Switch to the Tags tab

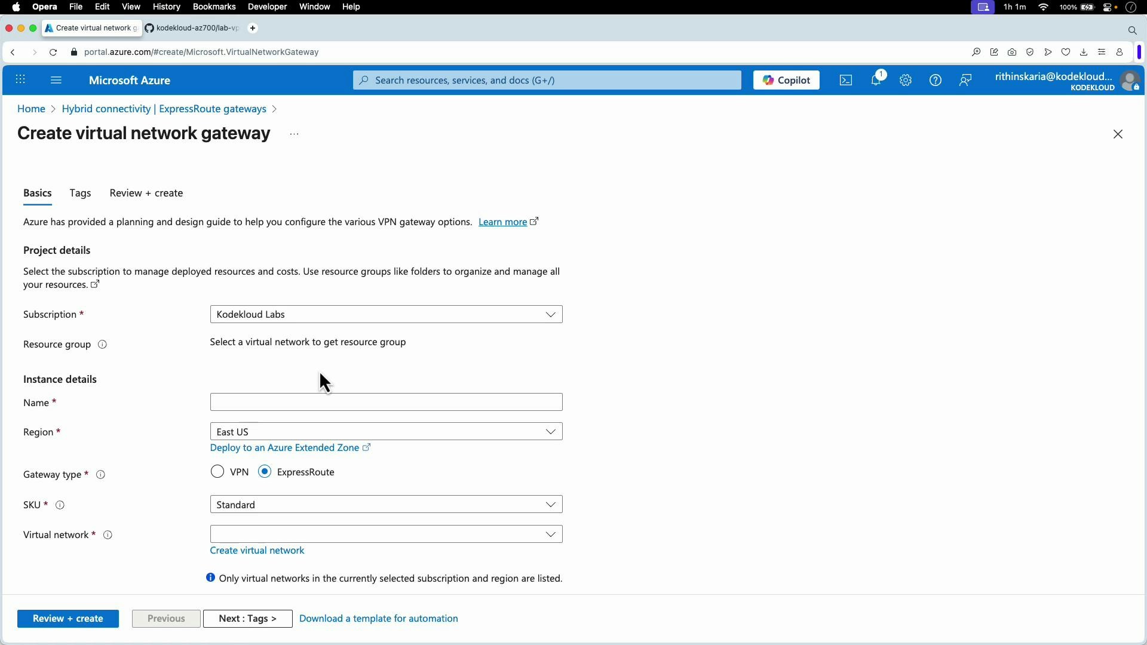[x=80, y=193]
